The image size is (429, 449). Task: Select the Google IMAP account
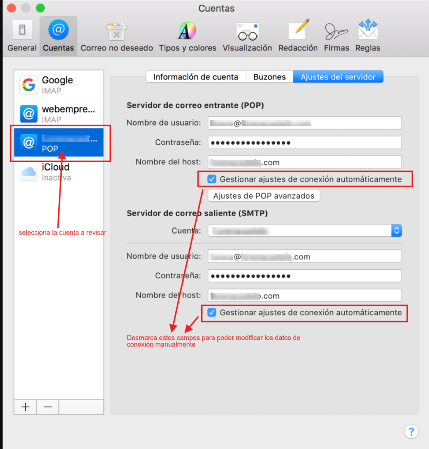[59, 85]
